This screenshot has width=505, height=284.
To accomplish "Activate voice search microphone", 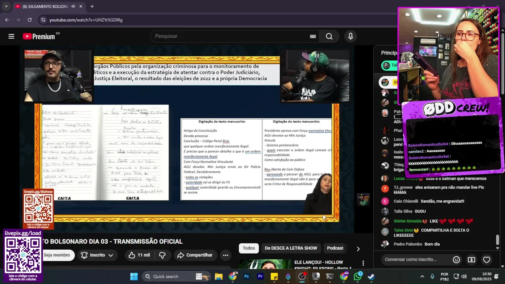I will [x=350, y=36].
